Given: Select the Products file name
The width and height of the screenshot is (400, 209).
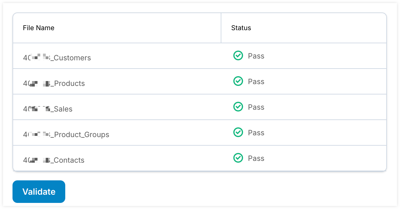Looking at the screenshot, I should 54,83.
